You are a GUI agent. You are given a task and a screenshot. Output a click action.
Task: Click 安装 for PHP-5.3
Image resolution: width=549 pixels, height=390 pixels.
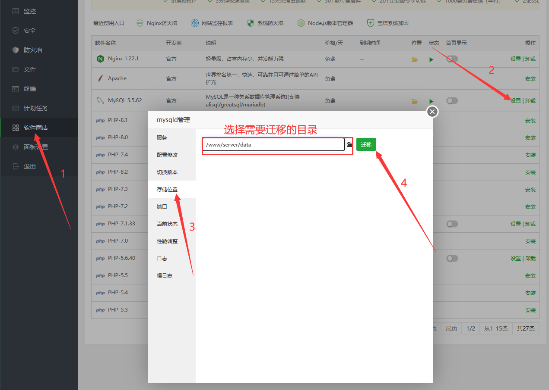pos(530,310)
